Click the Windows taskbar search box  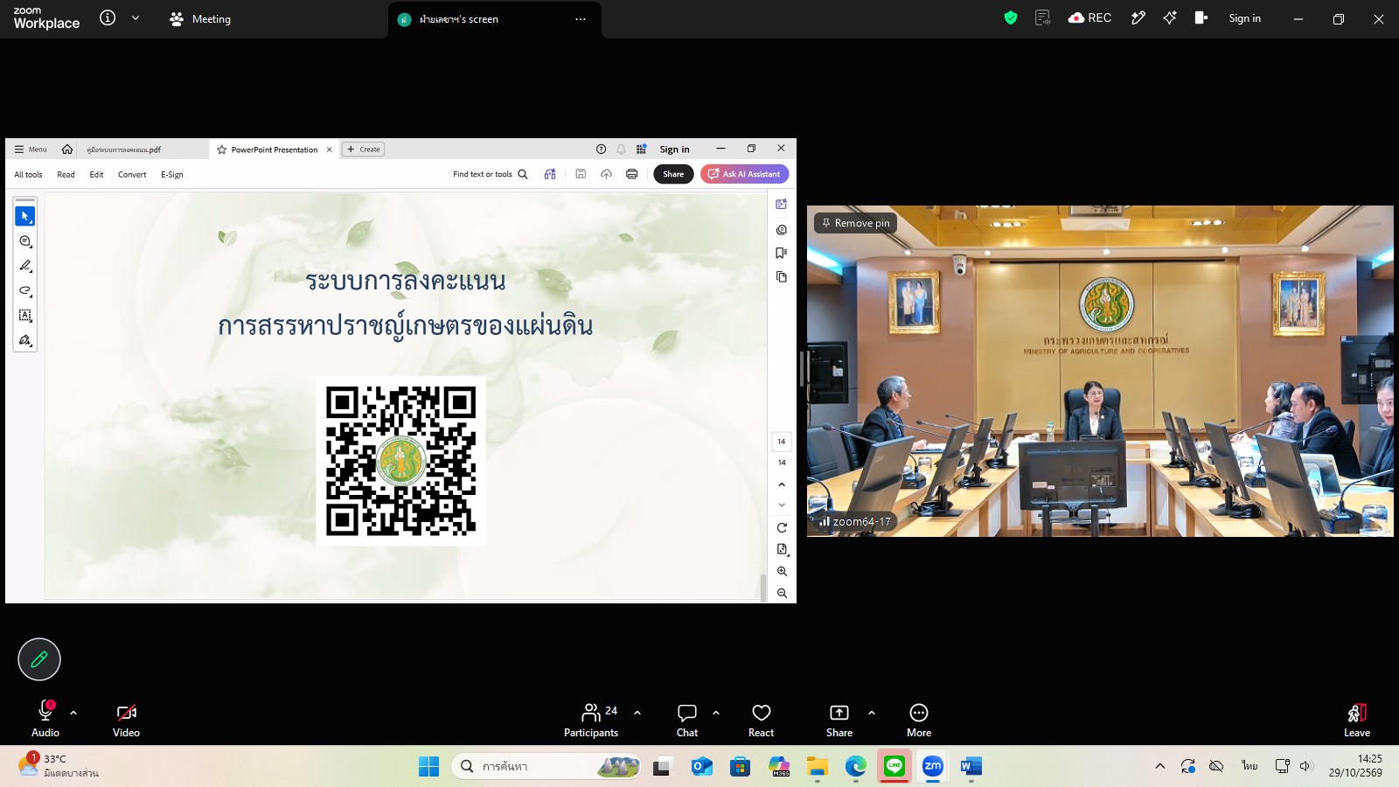[546, 767]
